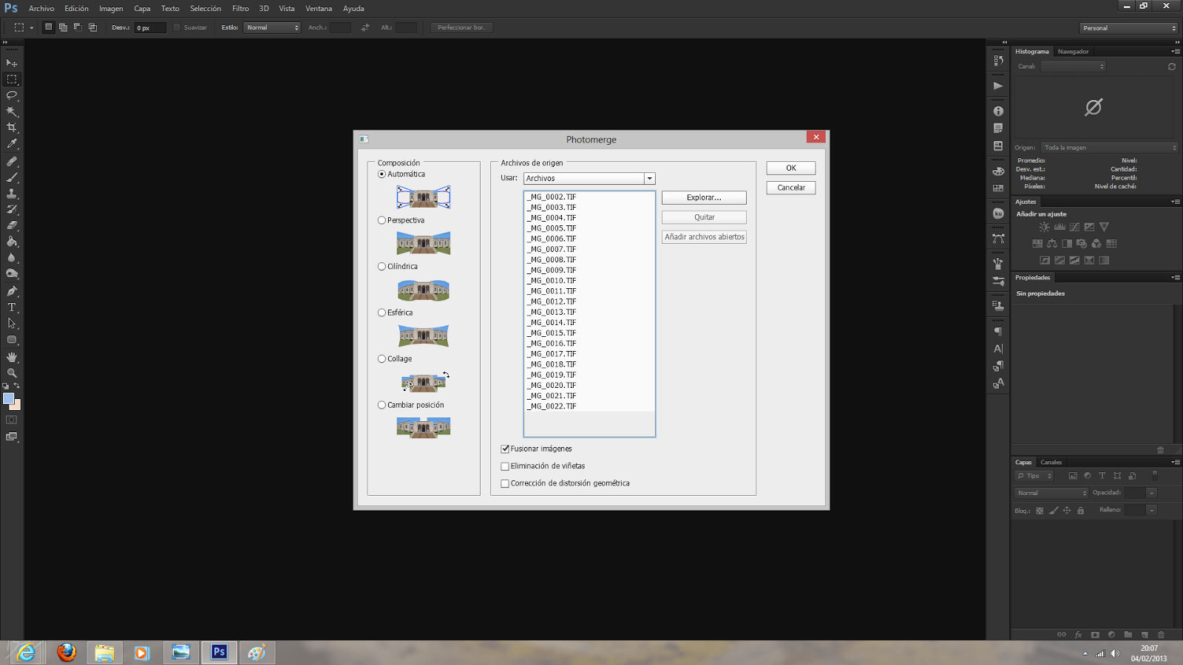Select the Paint Bucket tool

click(x=12, y=242)
